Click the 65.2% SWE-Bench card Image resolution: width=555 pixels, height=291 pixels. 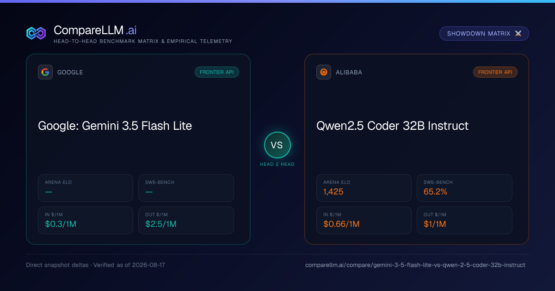tap(464, 188)
